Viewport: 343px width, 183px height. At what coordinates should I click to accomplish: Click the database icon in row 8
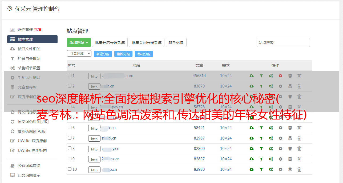(290, 149)
